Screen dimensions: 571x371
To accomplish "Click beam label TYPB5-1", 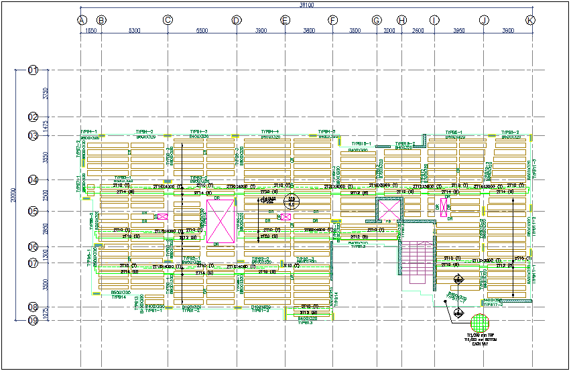I will pos(454,133).
